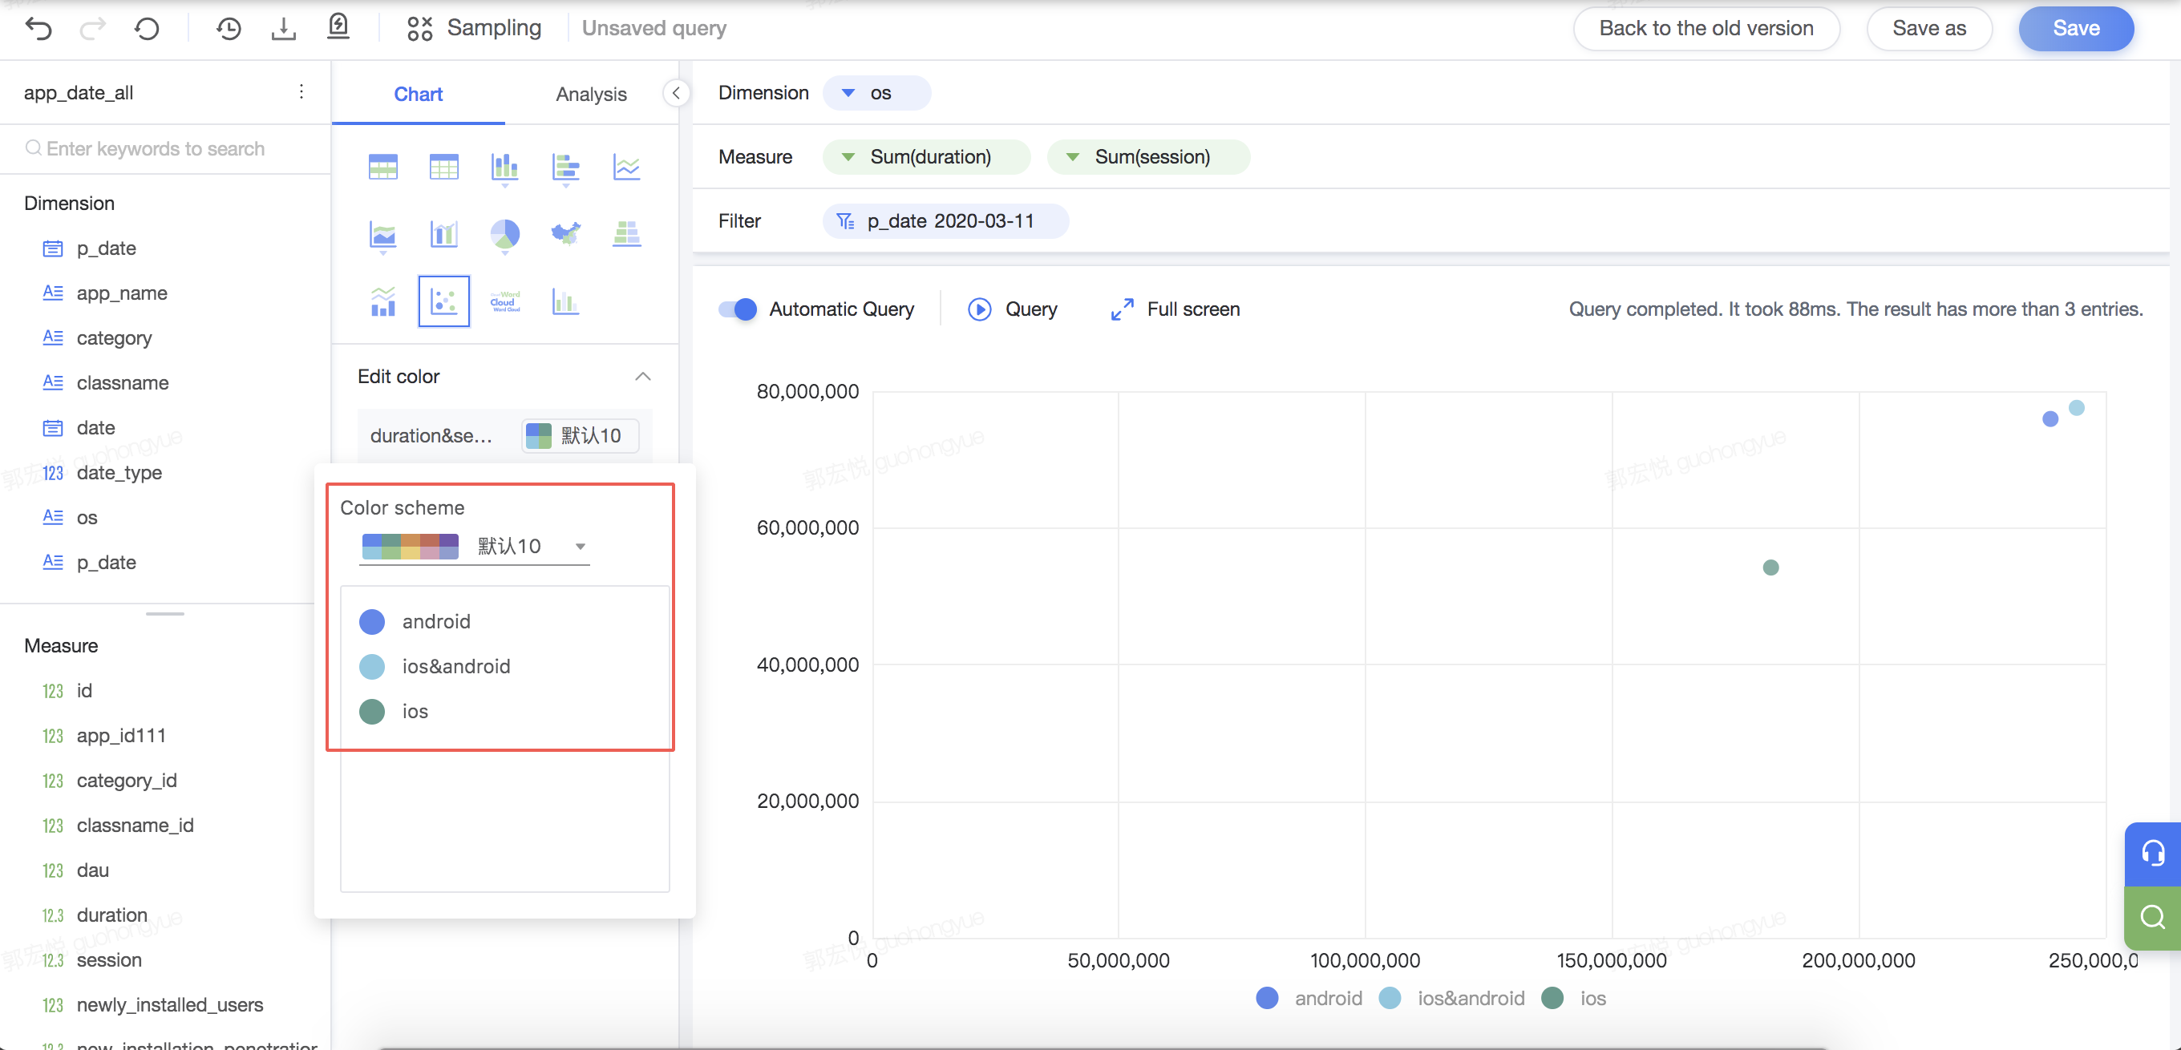Pick the line chart type
The image size is (2181, 1050).
[626, 167]
